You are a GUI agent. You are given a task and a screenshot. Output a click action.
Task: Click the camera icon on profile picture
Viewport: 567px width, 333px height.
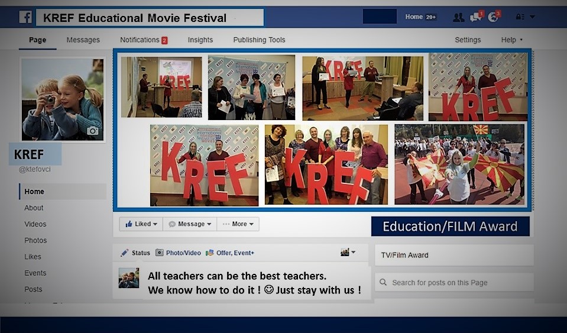(93, 131)
